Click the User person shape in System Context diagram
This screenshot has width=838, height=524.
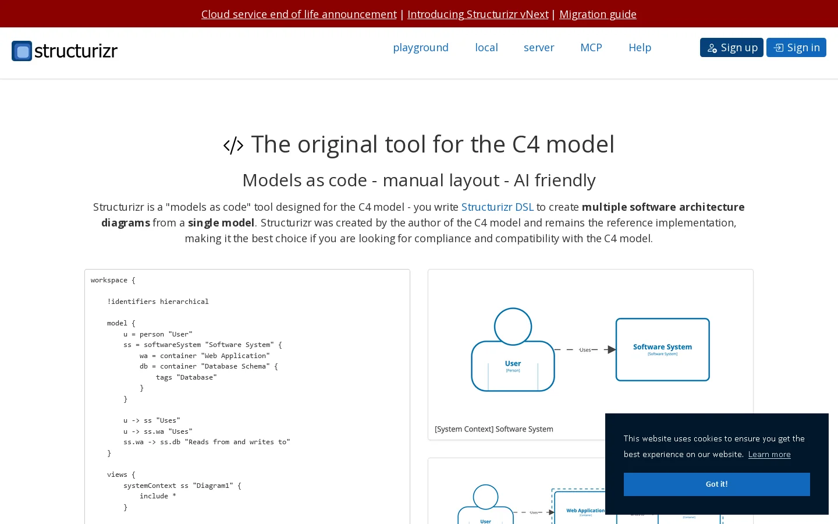tap(513, 349)
